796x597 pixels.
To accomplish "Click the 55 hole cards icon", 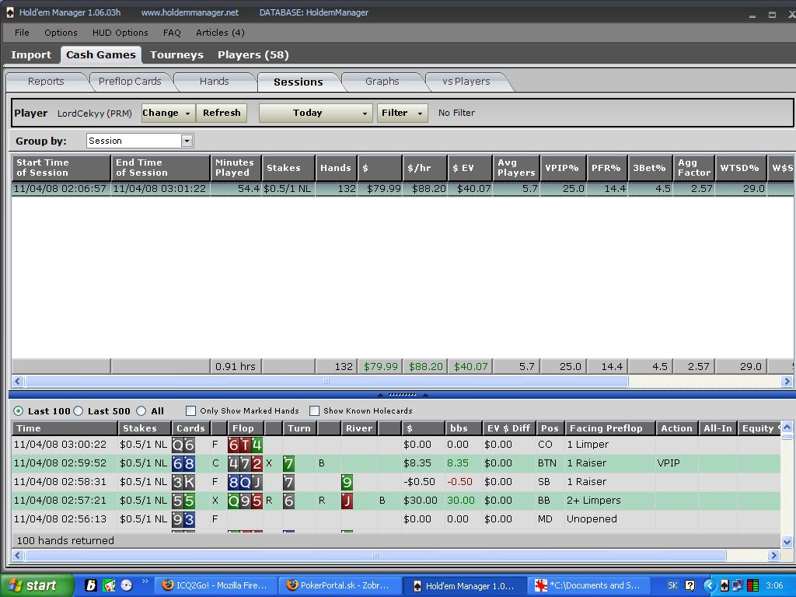I will [x=183, y=501].
